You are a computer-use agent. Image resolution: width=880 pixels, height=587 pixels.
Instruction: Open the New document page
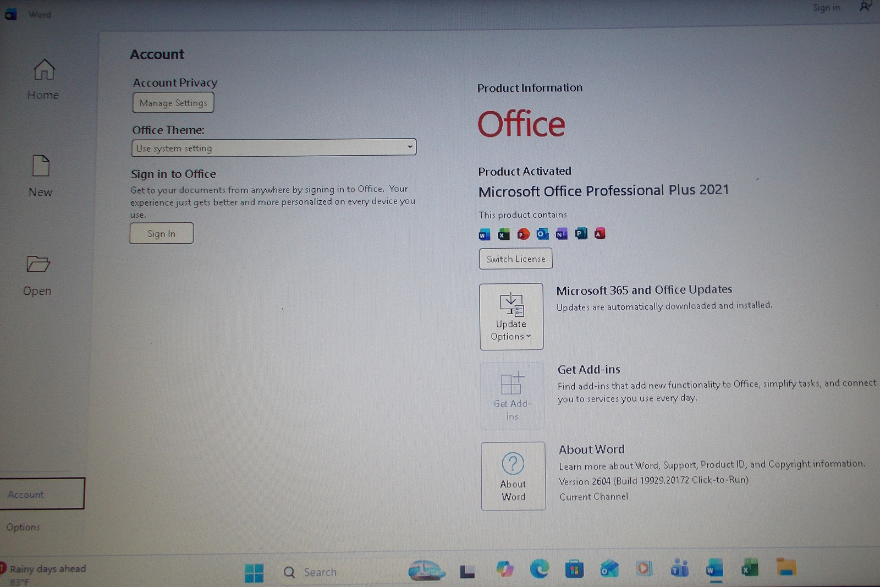(x=41, y=176)
